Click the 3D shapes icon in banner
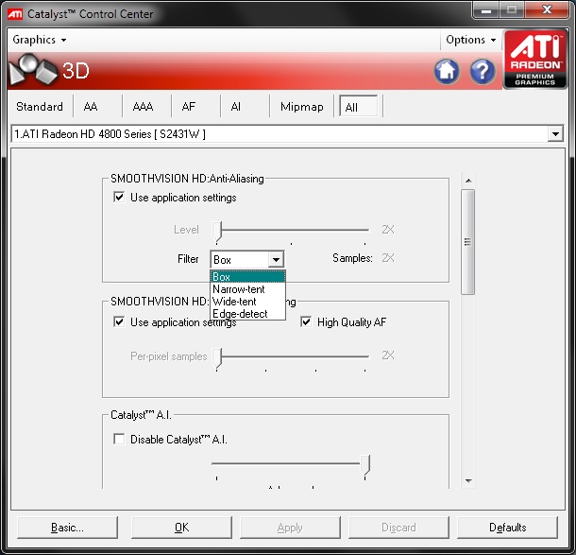Image resolution: width=576 pixels, height=555 pixels. [x=33, y=69]
